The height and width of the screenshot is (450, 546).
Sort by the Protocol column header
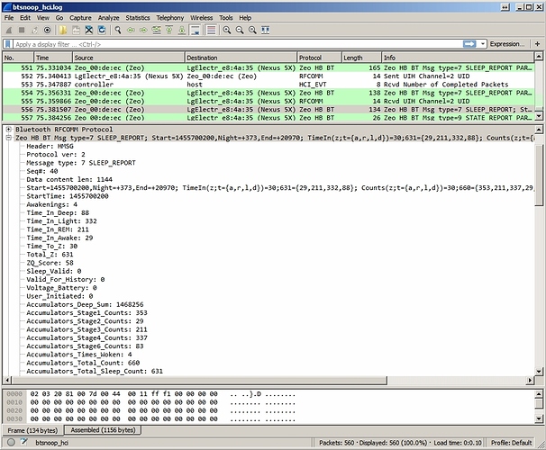click(x=319, y=58)
